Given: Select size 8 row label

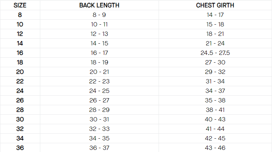Looking at the screenshot, I should click(20, 15).
